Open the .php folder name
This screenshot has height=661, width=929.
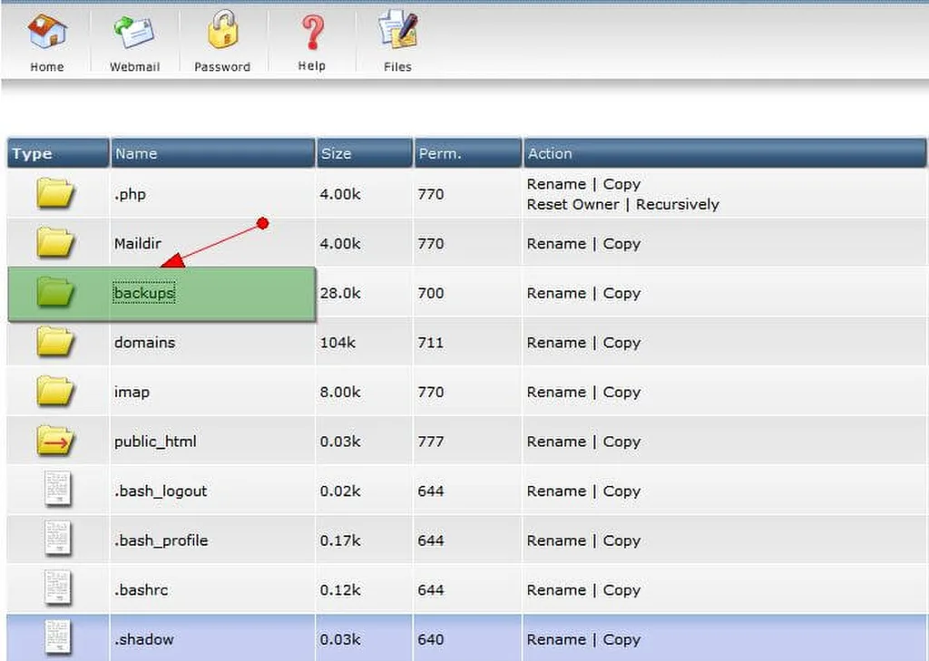click(130, 194)
